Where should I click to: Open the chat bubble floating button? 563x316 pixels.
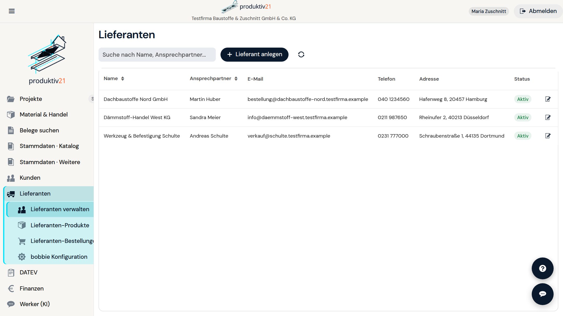point(542,294)
